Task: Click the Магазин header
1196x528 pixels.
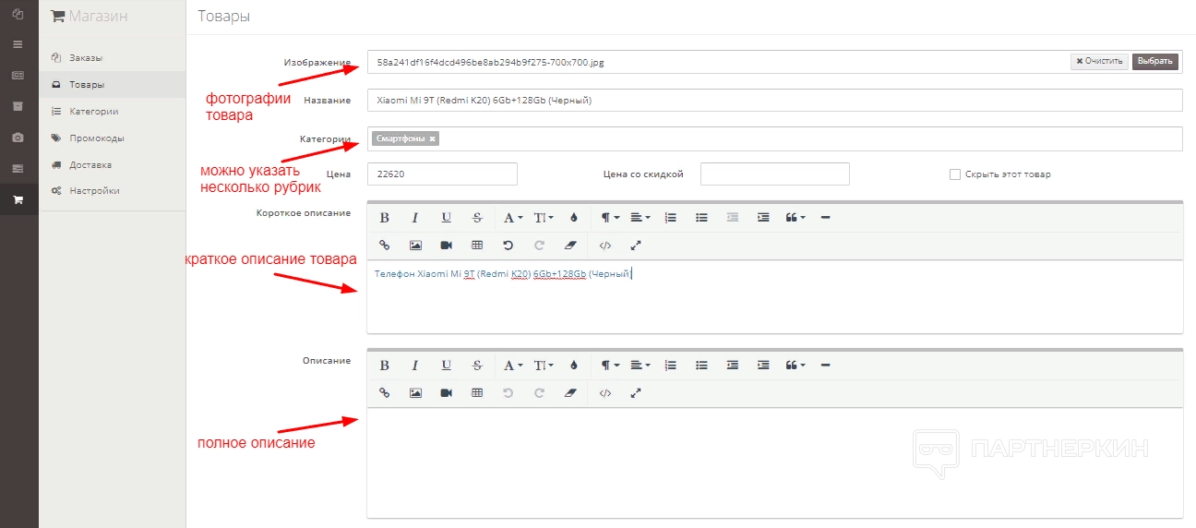Action: 90,16
